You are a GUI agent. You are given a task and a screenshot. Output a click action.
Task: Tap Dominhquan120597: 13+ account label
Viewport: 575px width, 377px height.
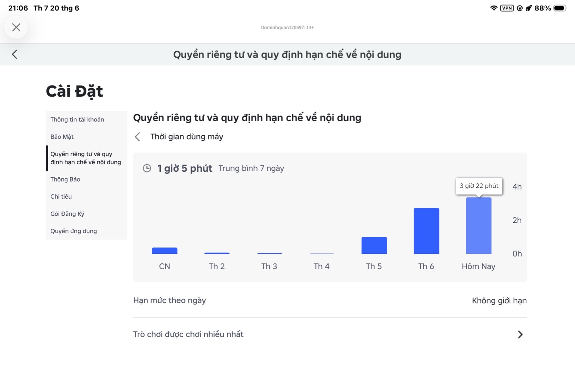point(287,27)
